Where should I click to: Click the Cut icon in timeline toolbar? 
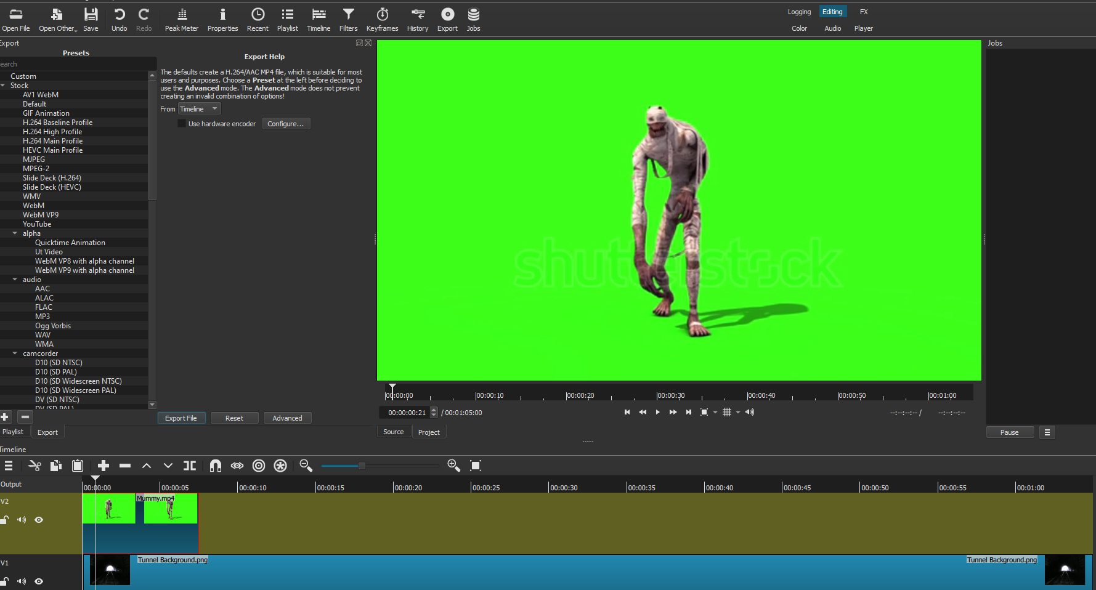click(x=35, y=466)
